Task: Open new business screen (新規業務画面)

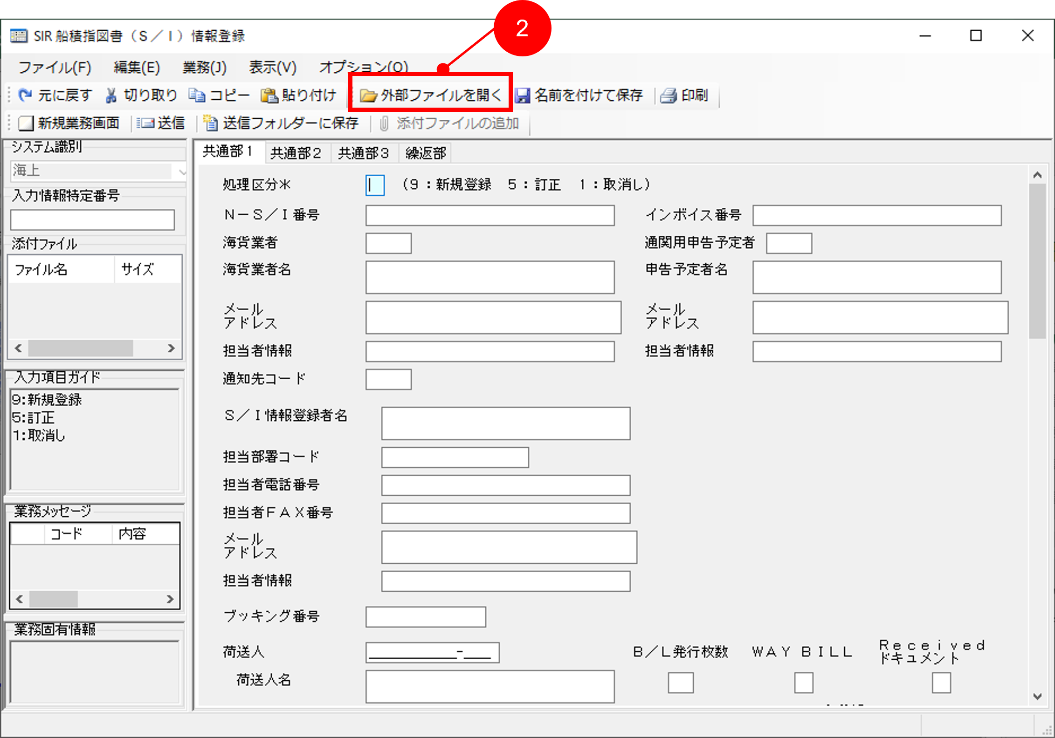Action: coord(69,123)
